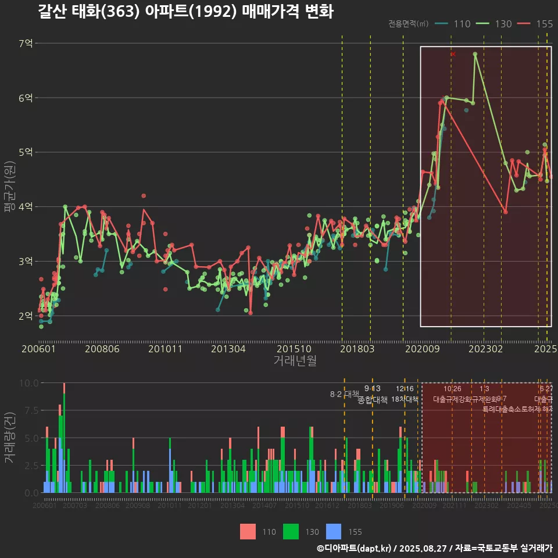Click the pink 110 square in bottom legend
Viewport: 558px width, 558px height.
coord(248,531)
